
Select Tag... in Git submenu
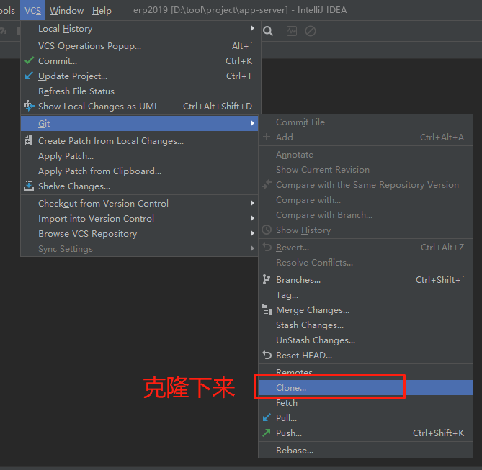pos(365,295)
